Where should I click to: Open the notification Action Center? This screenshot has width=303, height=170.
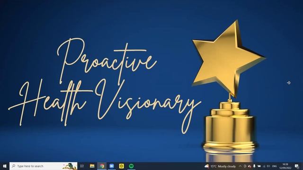[297, 166]
